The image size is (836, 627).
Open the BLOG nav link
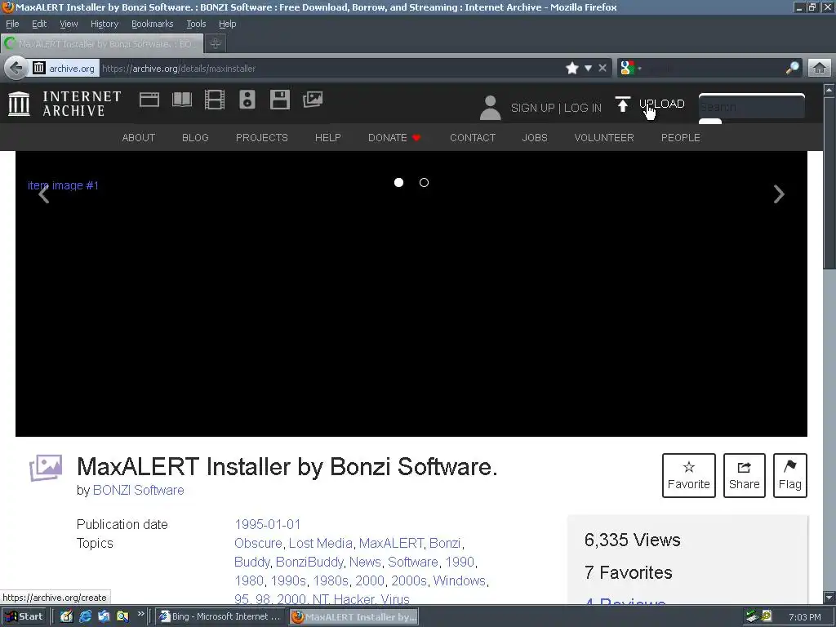195,137
